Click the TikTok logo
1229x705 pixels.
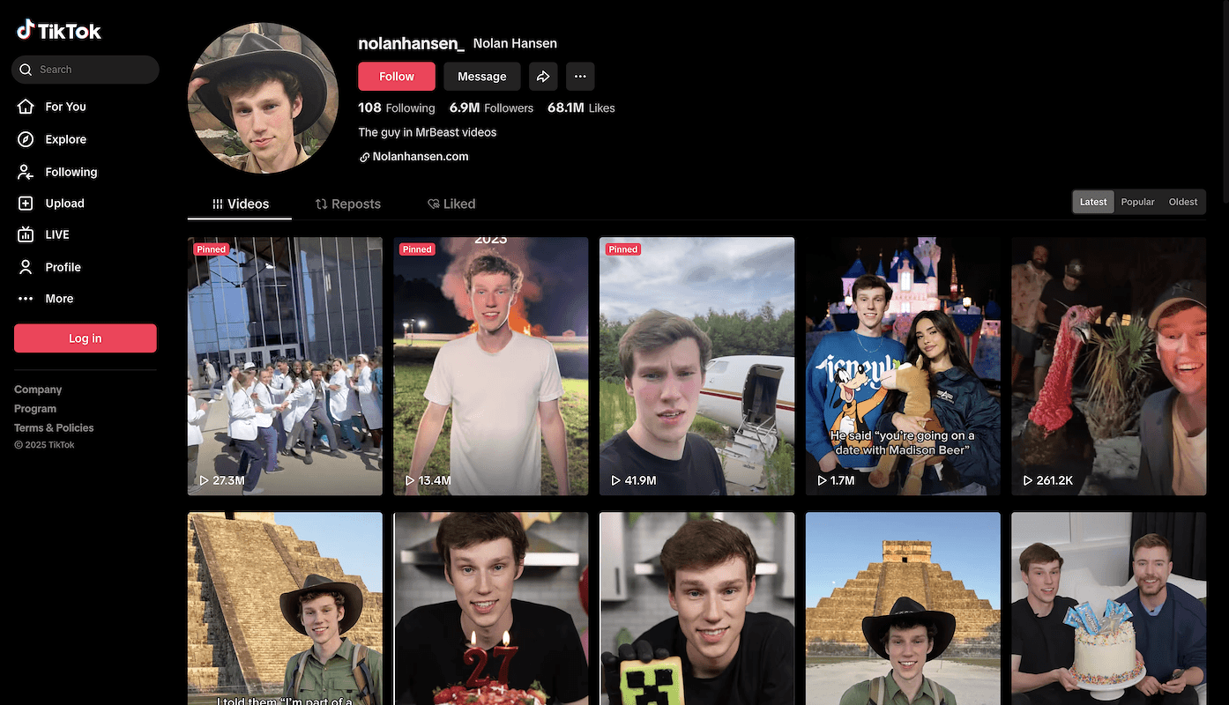click(x=59, y=31)
